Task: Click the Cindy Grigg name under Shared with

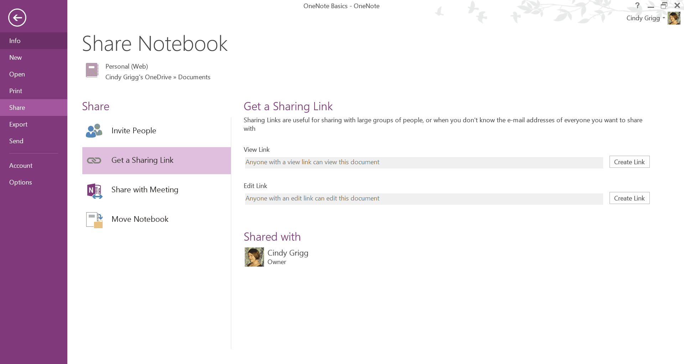Action: tap(288, 253)
